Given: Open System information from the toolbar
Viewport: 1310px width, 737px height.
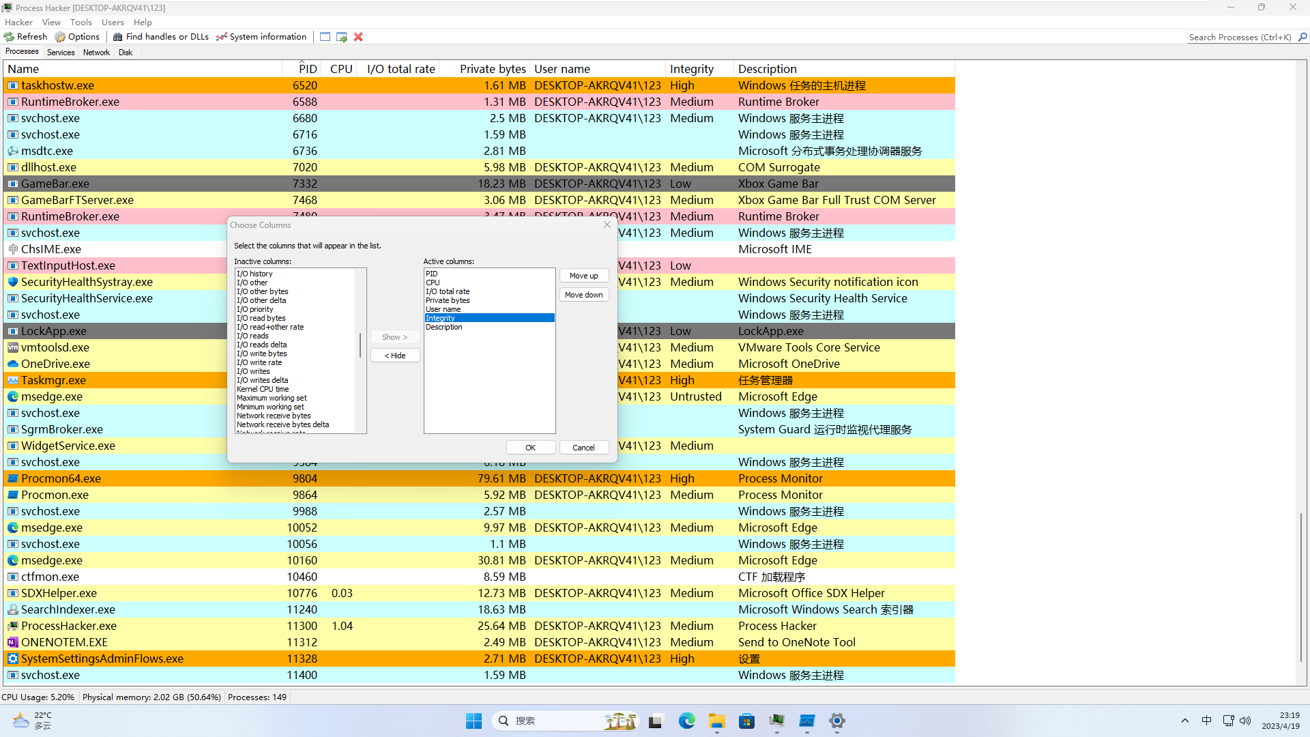Looking at the screenshot, I should click(261, 37).
